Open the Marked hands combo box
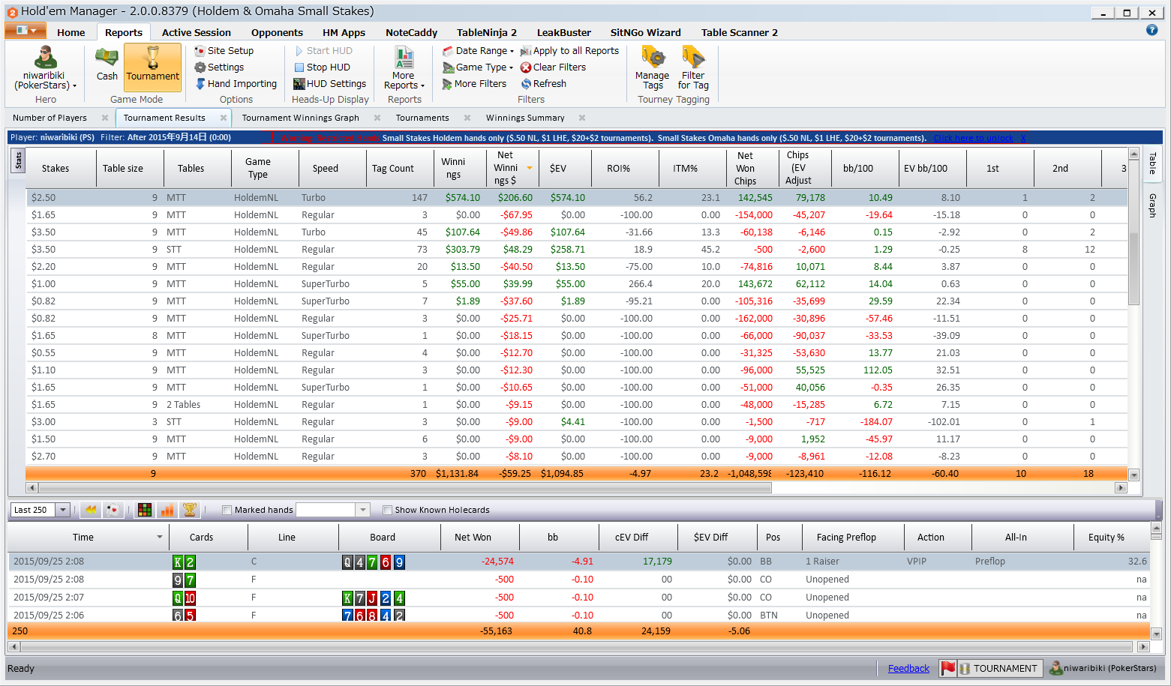 (363, 510)
